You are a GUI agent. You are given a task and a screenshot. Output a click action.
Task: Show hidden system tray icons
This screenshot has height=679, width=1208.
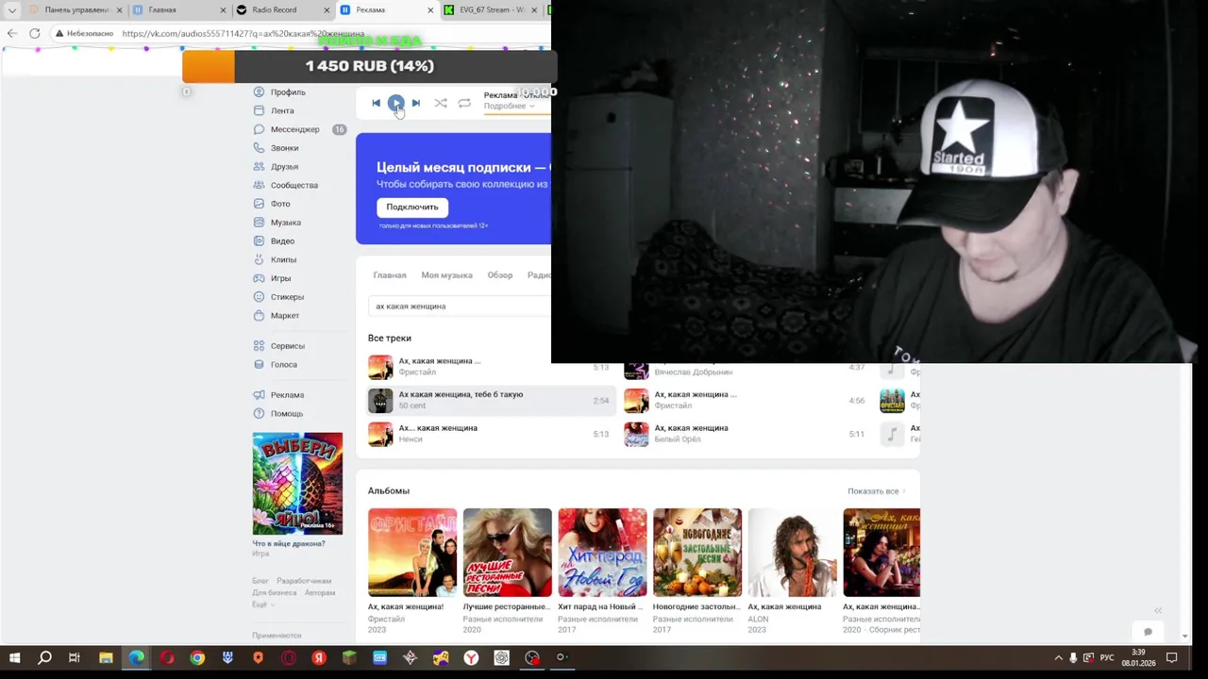click(x=1058, y=657)
